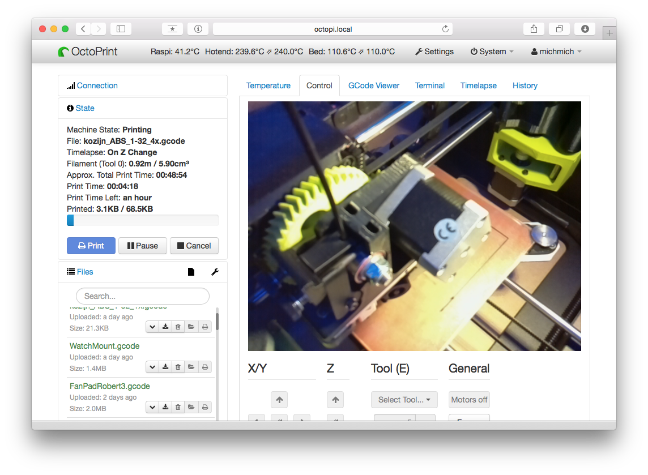Load FanPadRobert3.gcode with the folder icon

191,407
